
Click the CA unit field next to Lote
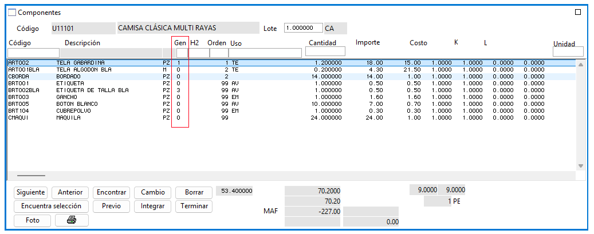click(335, 28)
